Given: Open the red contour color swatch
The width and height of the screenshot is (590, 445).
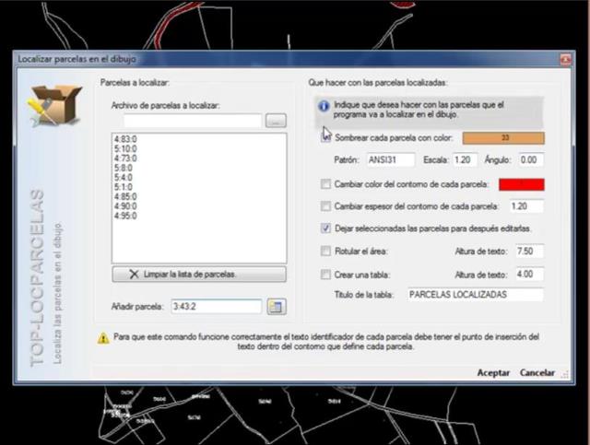Looking at the screenshot, I should pos(522,184).
